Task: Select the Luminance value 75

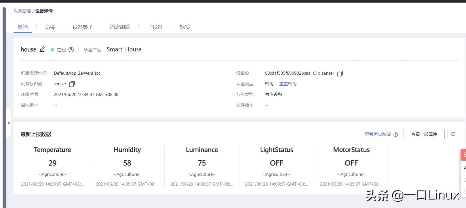Action: [x=202, y=163]
